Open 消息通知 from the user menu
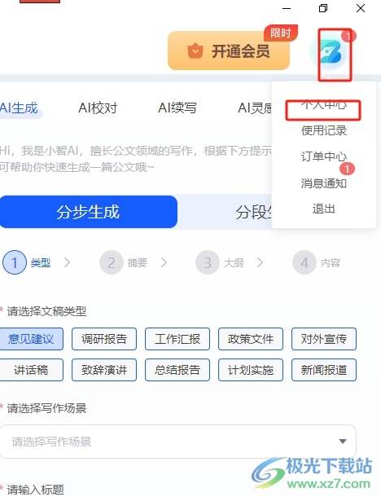The height and width of the screenshot is (497, 381). [x=324, y=183]
